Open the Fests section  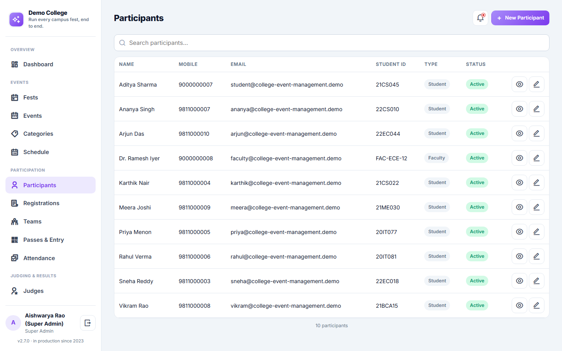click(x=50, y=97)
